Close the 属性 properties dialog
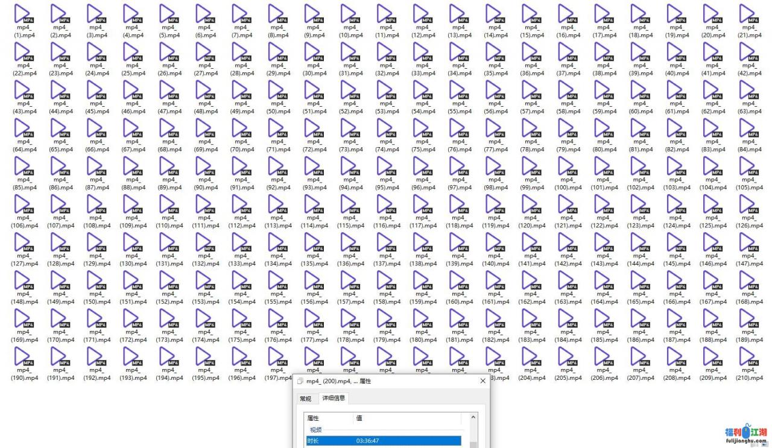Image resolution: width=772 pixels, height=448 pixels. [x=482, y=381]
